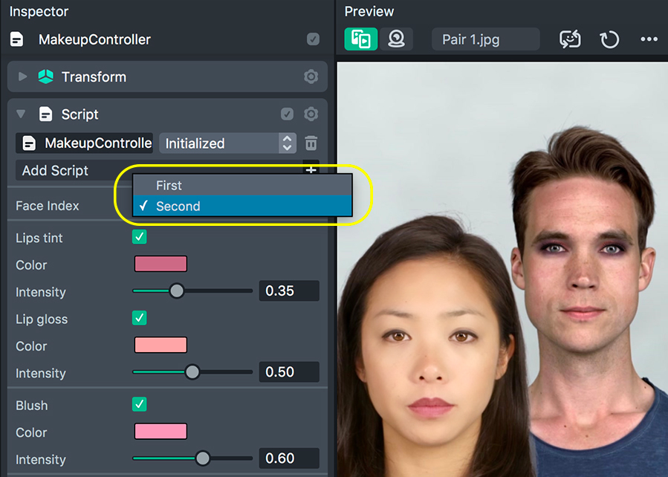Choose Second in Face Index menu
The width and height of the screenshot is (668, 477).
pyautogui.click(x=241, y=206)
